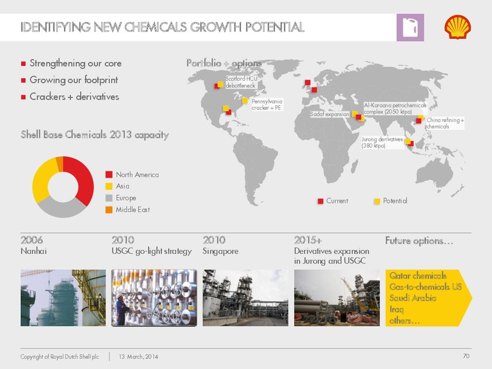Click the 'Scotford HCU debottleneck' map label
492x369 pixels.
(x=241, y=82)
